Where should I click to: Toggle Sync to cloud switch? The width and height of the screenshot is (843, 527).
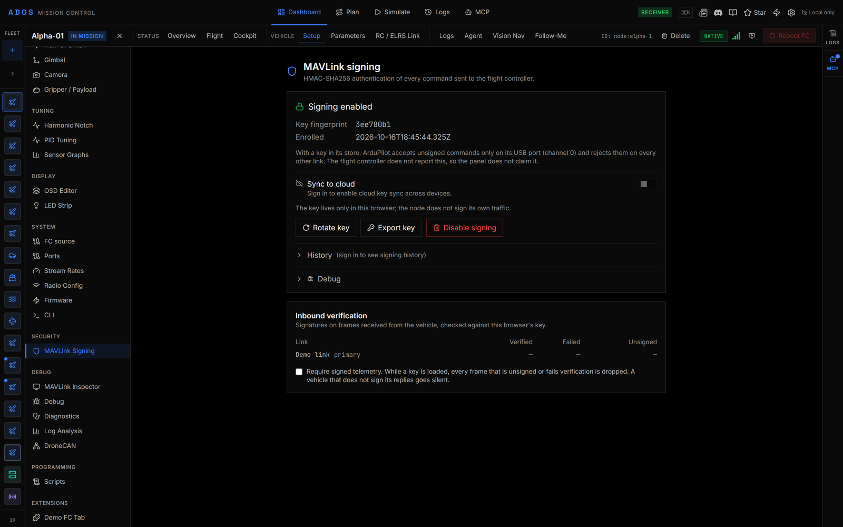point(648,184)
